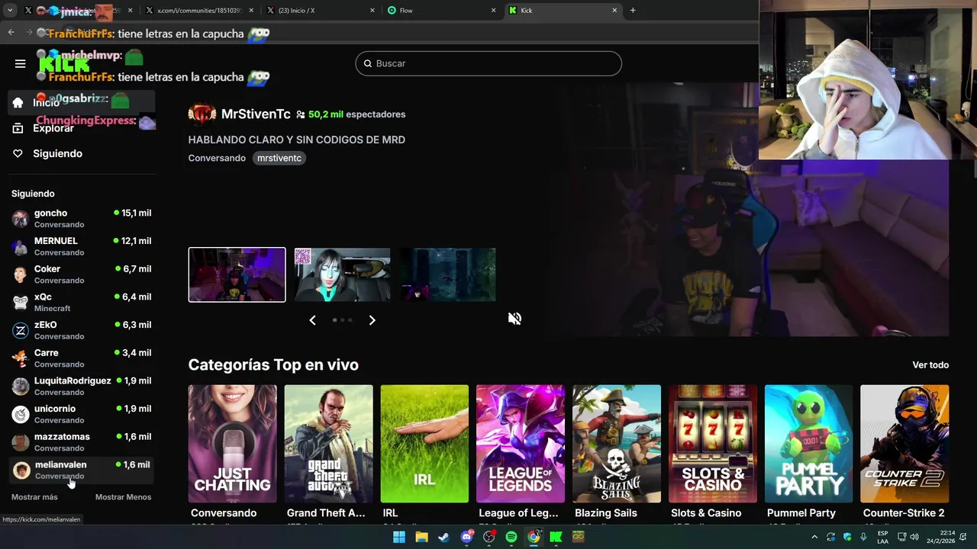Open Spotify from taskbar
977x549 pixels.
point(511,537)
